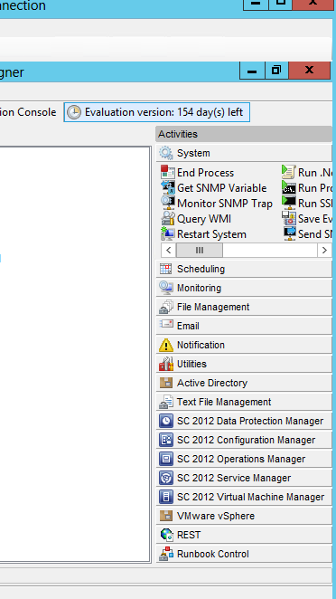Image resolution: width=336 pixels, height=599 pixels.
Task: Click the right arrow of activities scrollbar
Action: point(324,251)
